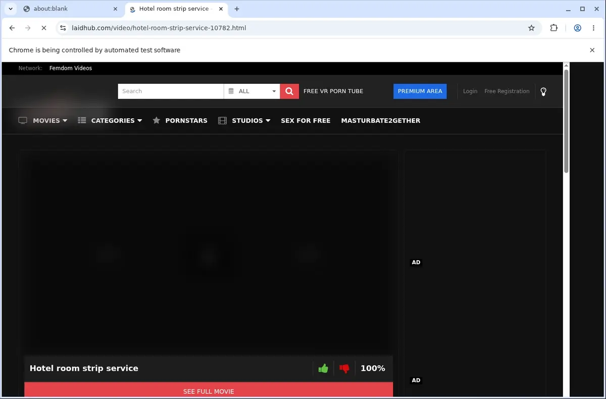Close the about:blank tab
Image resolution: width=606 pixels, height=399 pixels.
pyautogui.click(x=115, y=9)
